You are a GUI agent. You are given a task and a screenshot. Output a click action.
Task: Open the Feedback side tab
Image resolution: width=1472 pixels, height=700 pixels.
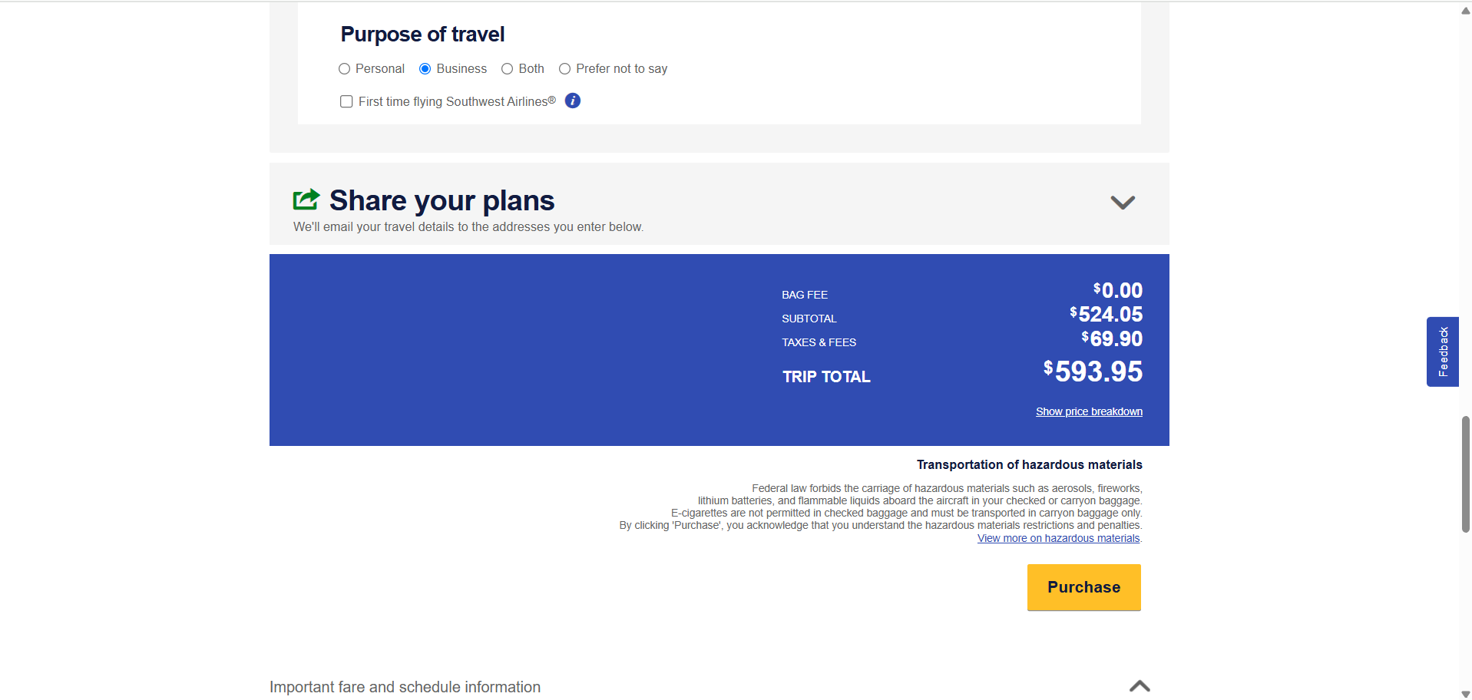pos(1442,352)
